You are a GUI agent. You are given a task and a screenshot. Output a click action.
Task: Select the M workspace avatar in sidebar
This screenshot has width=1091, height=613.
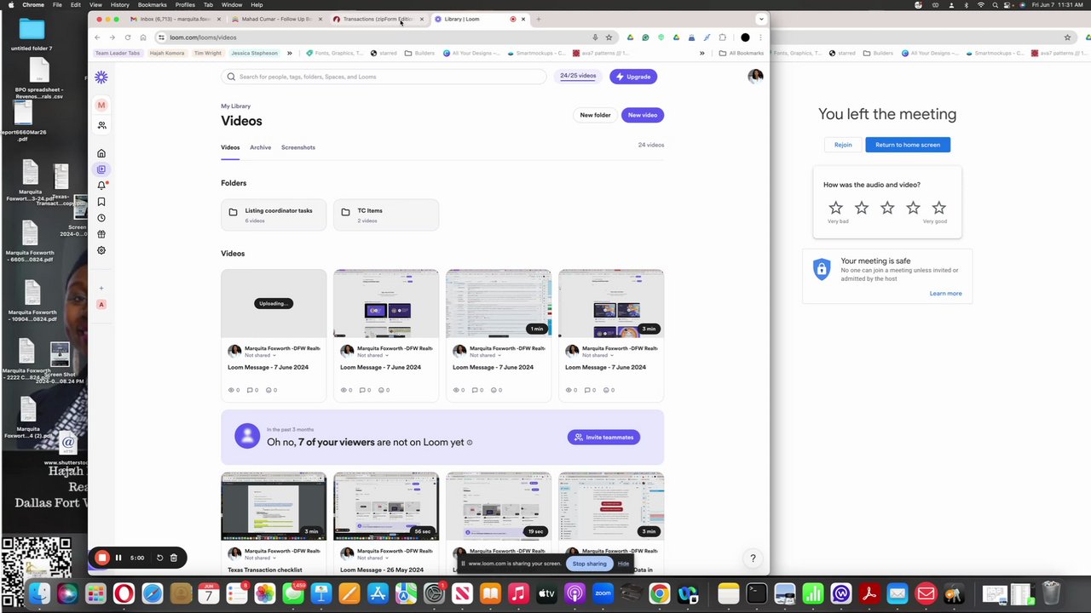(x=101, y=106)
